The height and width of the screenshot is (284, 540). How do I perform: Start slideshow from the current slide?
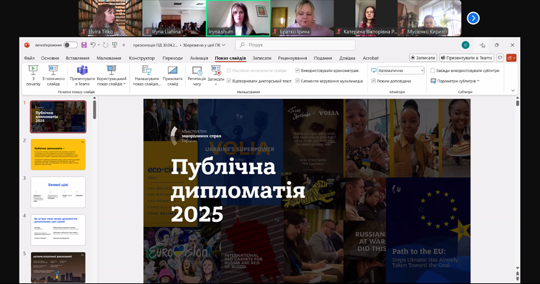(53, 75)
